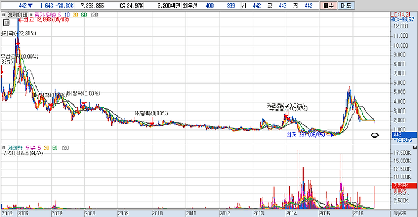
Task: Click the 주가 단순 price legend text
Action: (45, 15)
